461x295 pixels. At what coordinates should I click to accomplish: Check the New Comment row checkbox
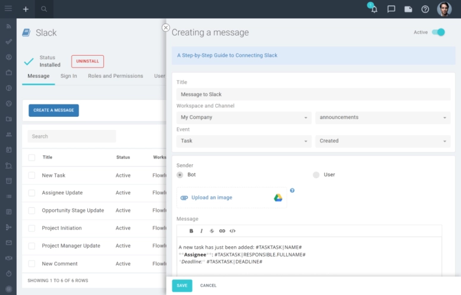pos(31,264)
